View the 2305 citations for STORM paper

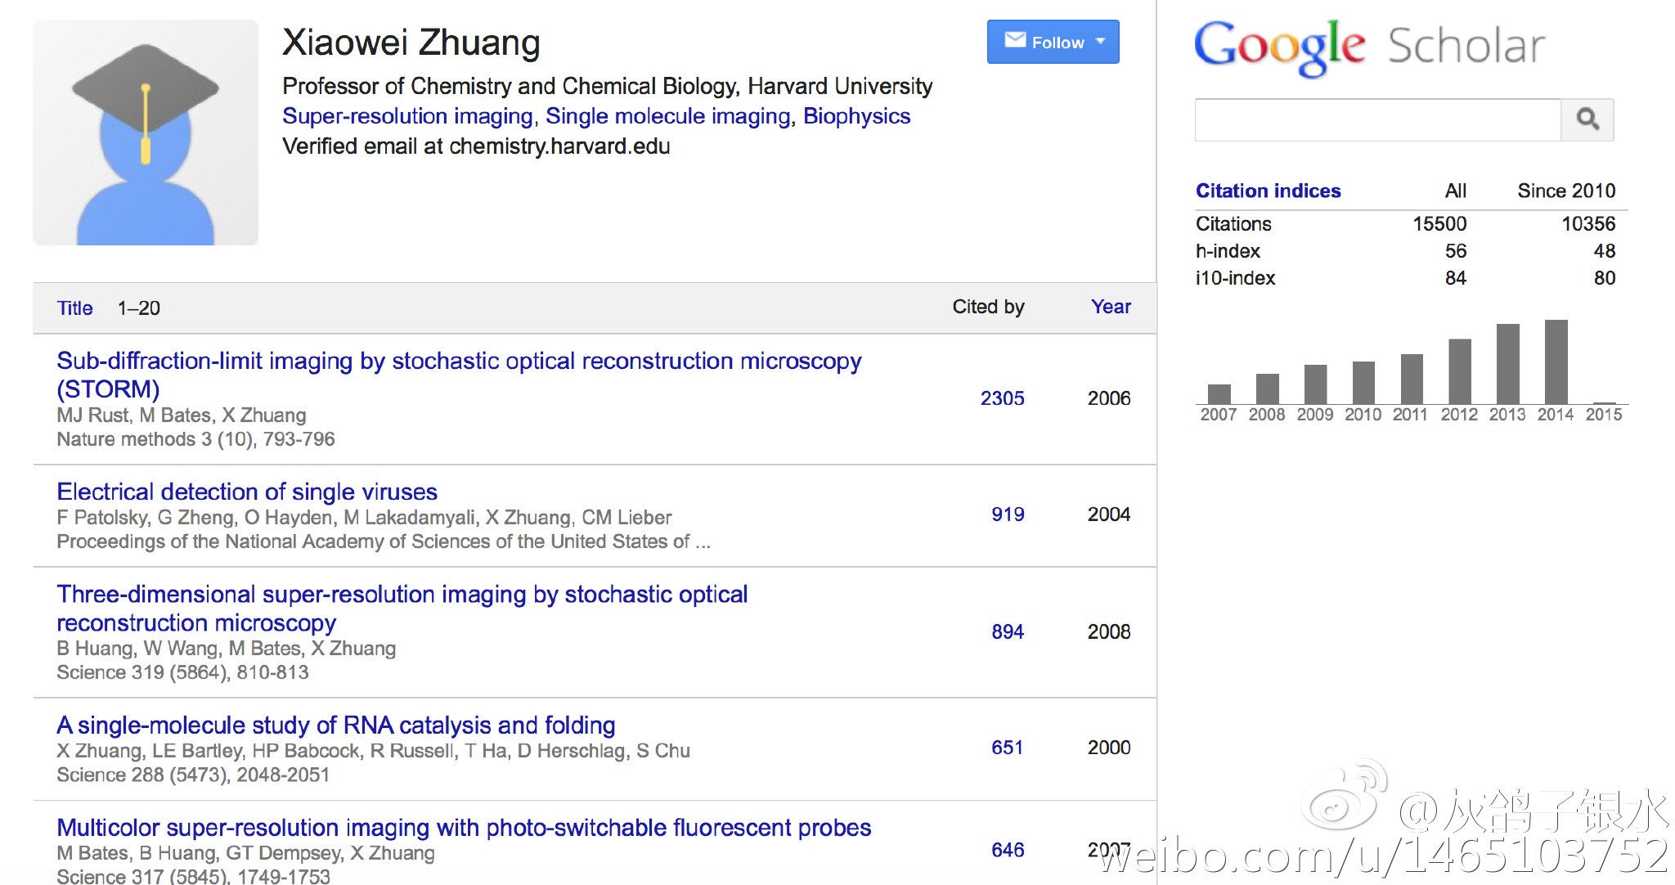point(1002,398)
